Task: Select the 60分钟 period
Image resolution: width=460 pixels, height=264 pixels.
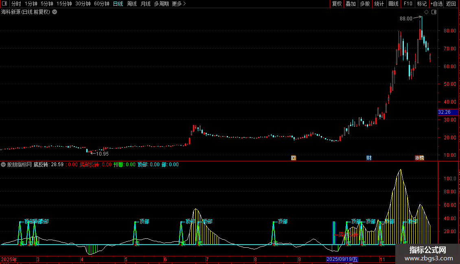Action: (102, 4)
